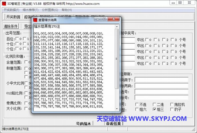
Task: Open the 分析图表(G) menu
Action: (50, 10)
